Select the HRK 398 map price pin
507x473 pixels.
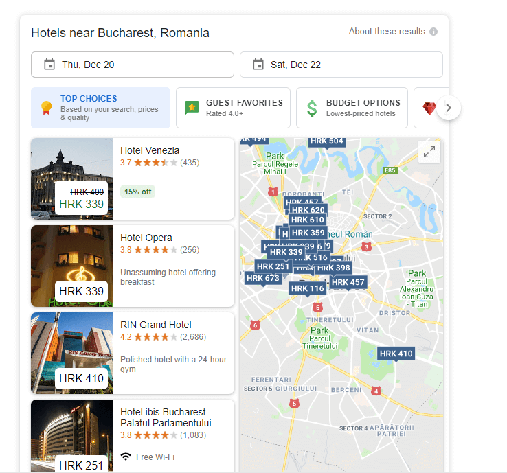tap(334, 268)
